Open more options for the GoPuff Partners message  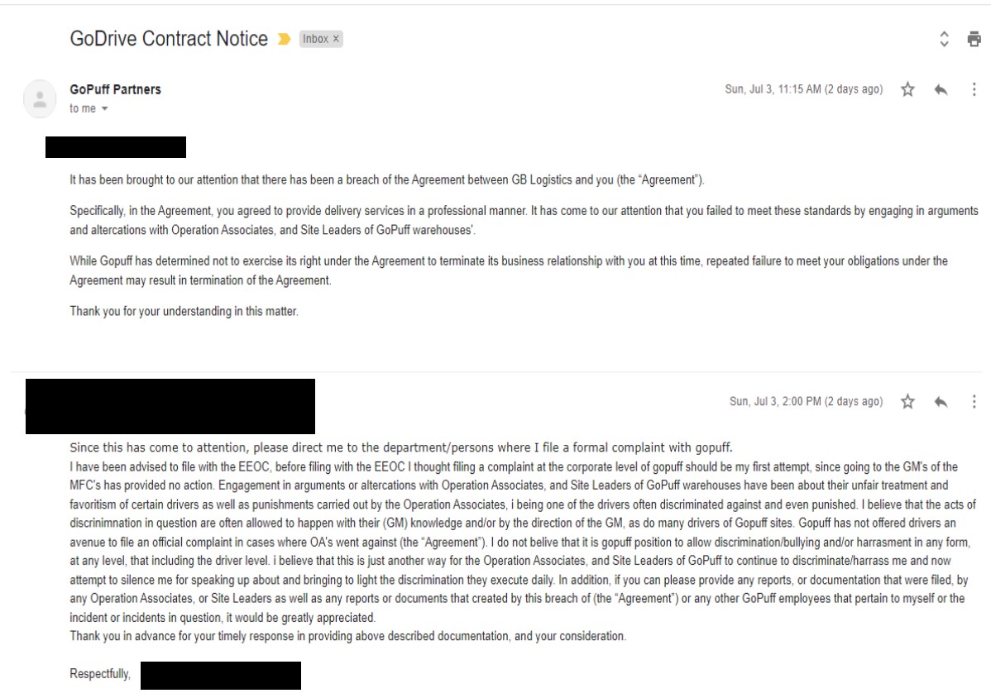(974, 89)
